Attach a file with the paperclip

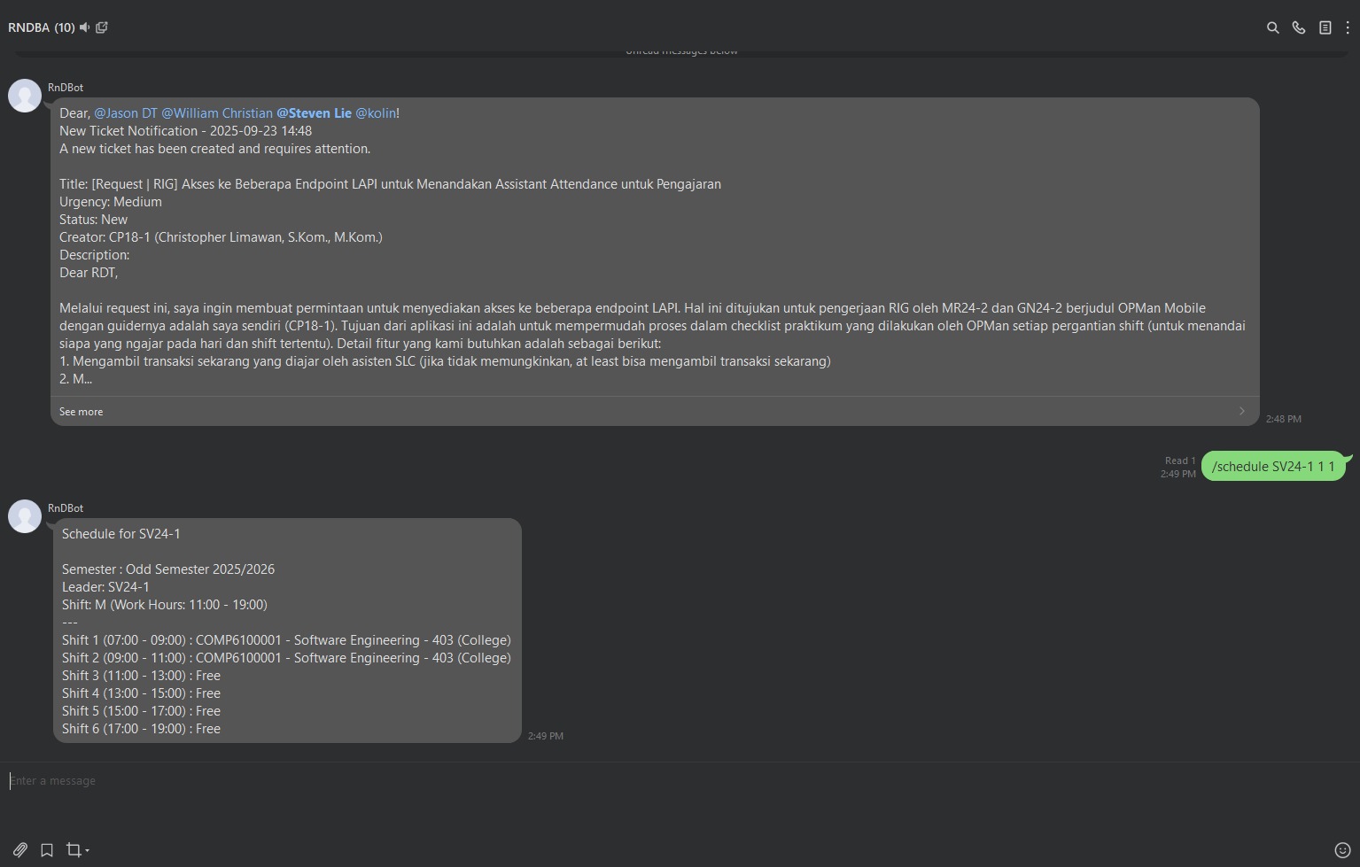(x=18, y=849)
